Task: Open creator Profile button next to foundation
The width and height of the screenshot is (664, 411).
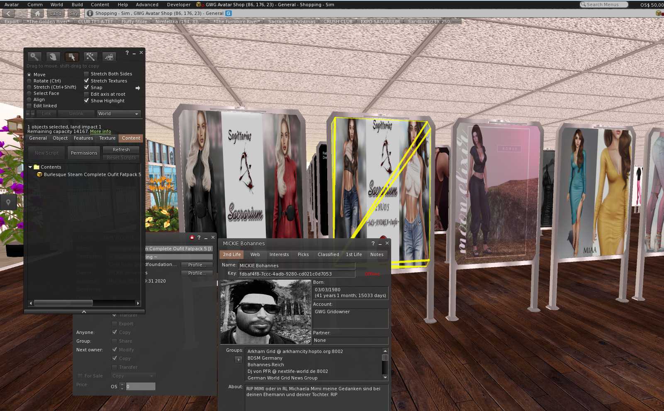Action: (197, 265)
